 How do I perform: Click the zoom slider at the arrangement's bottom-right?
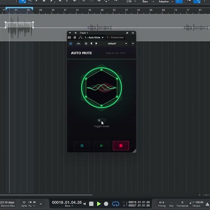207,195
